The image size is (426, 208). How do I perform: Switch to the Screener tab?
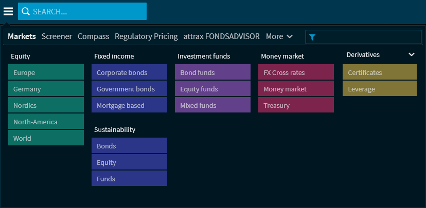pos(57,36)
